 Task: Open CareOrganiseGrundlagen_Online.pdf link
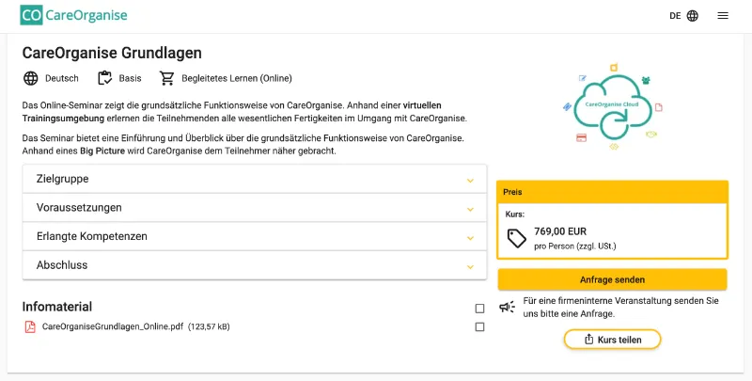[x=113, y=326]
